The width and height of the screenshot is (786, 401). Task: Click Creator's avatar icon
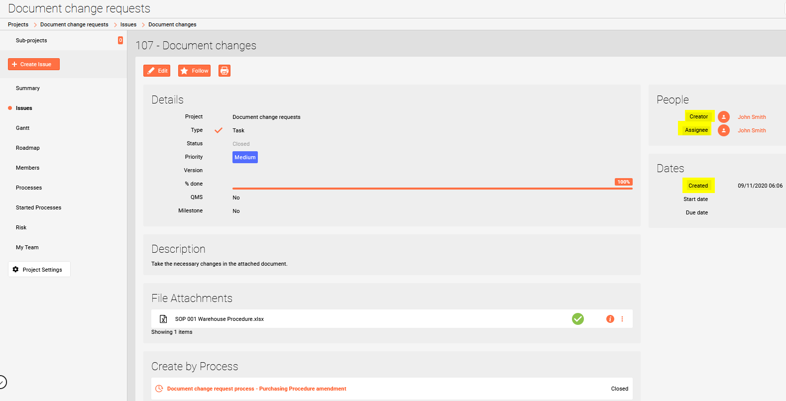(x=723, y=117)
